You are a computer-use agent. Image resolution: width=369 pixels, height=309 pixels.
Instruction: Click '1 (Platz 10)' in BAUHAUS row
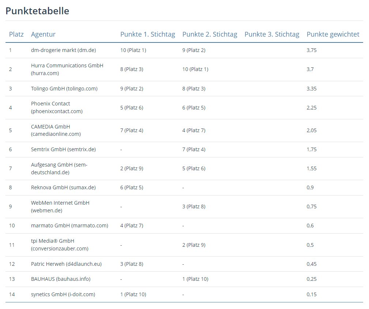click(195, 279)
